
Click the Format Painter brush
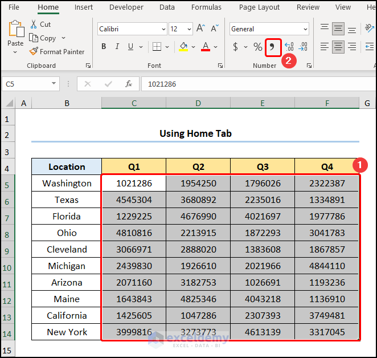point(34,51)
